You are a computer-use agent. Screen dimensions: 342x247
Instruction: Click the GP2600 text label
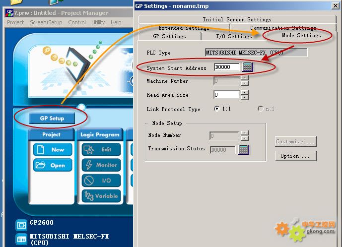pos(41,223)
